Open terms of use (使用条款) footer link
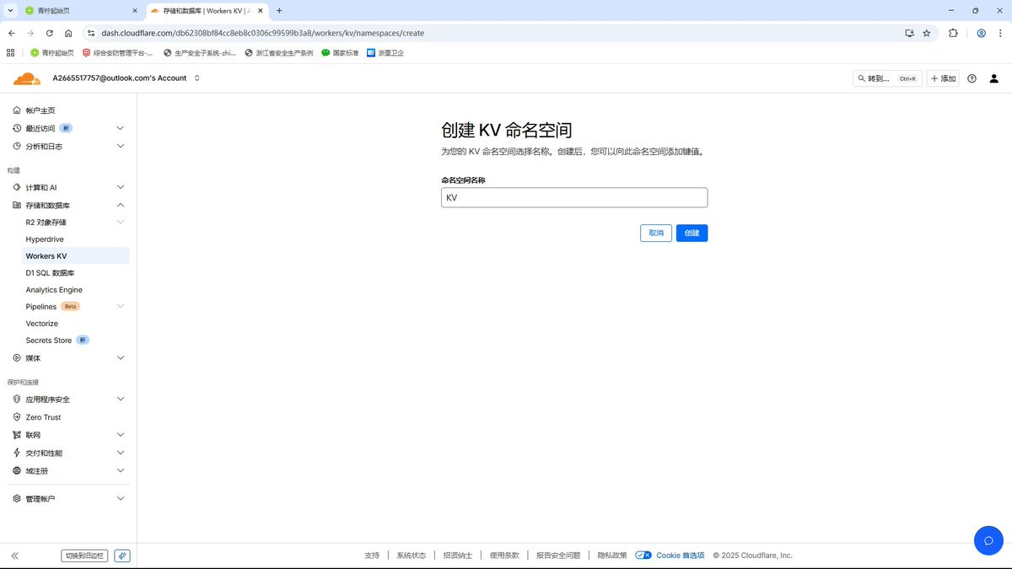This screenshot has height=569, width=1012. (504, 556)
